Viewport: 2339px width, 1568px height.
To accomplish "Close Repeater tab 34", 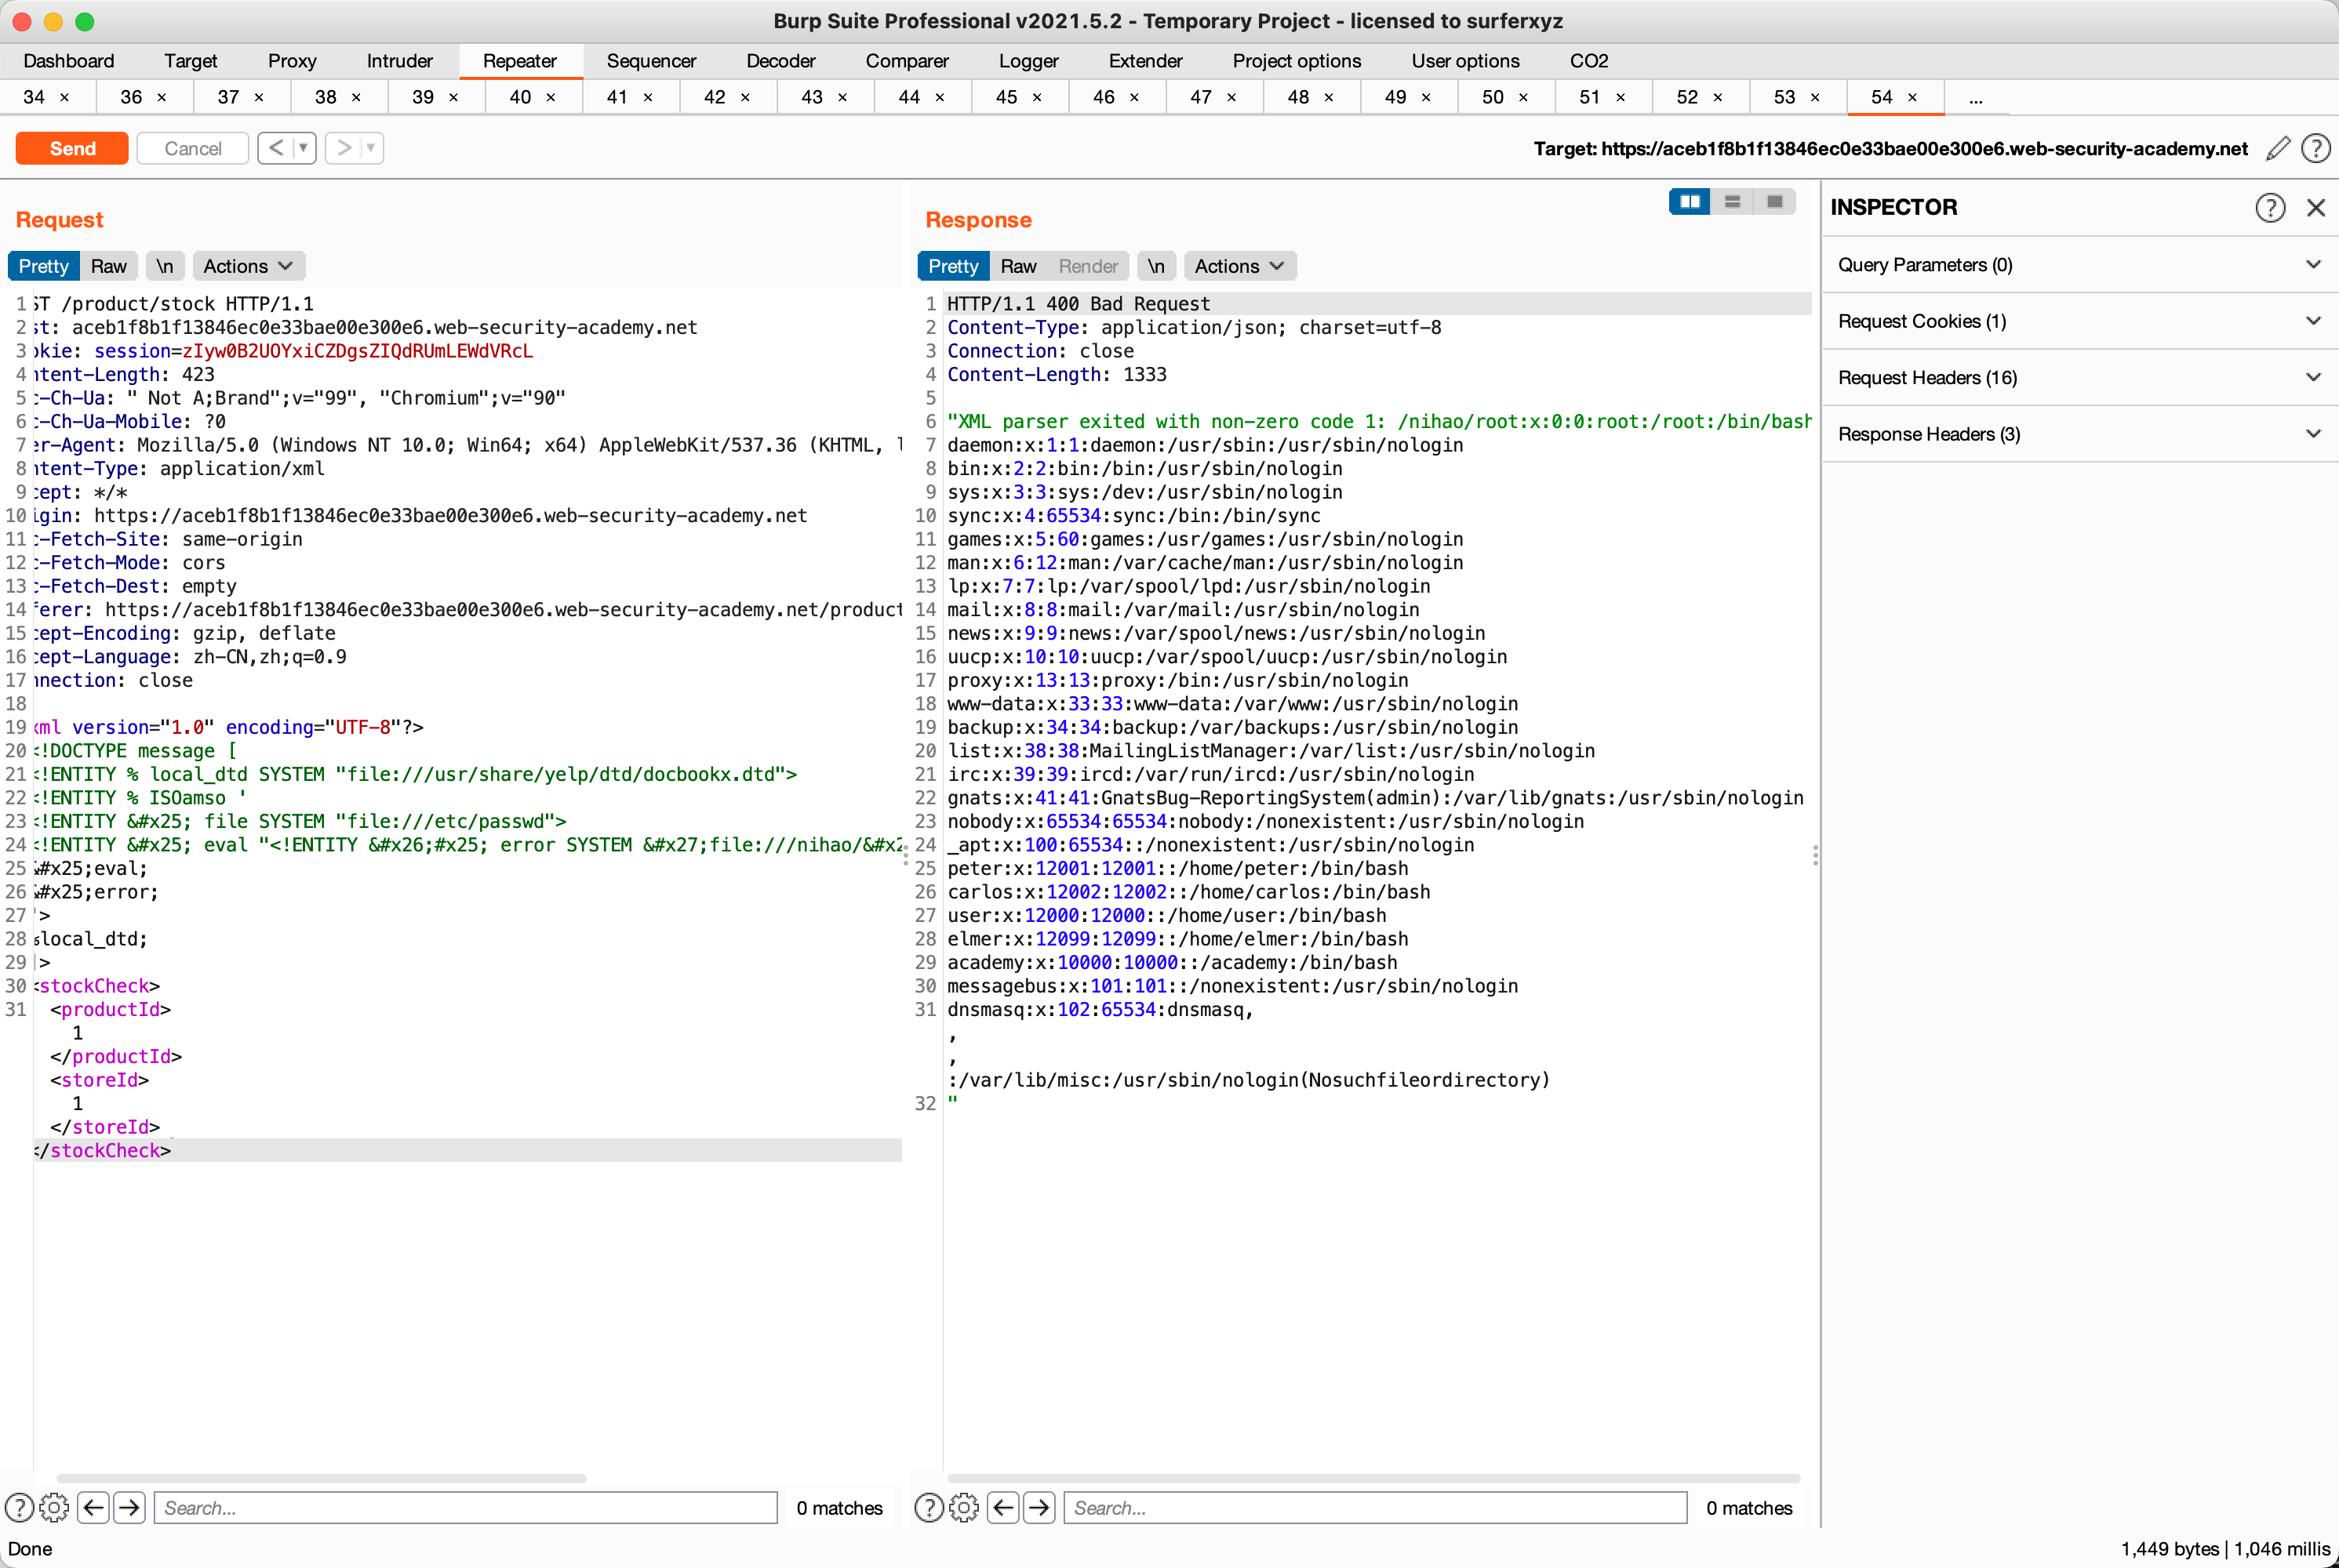I will coord(64,97).
